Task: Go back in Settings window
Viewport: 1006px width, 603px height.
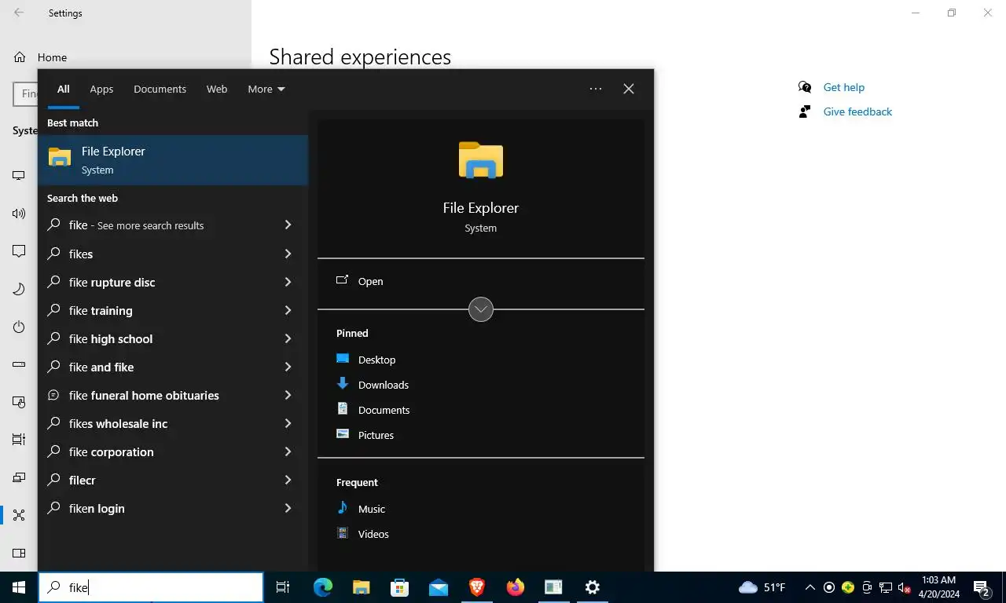Action: pos(19,13)
